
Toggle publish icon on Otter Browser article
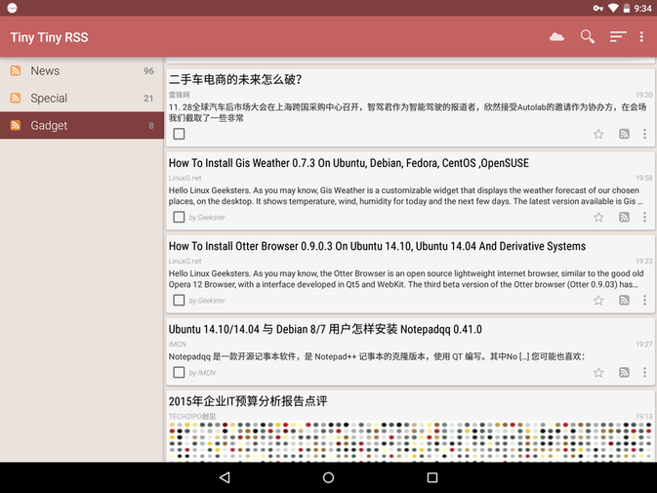pyautogui.click(x=624, y=301)
